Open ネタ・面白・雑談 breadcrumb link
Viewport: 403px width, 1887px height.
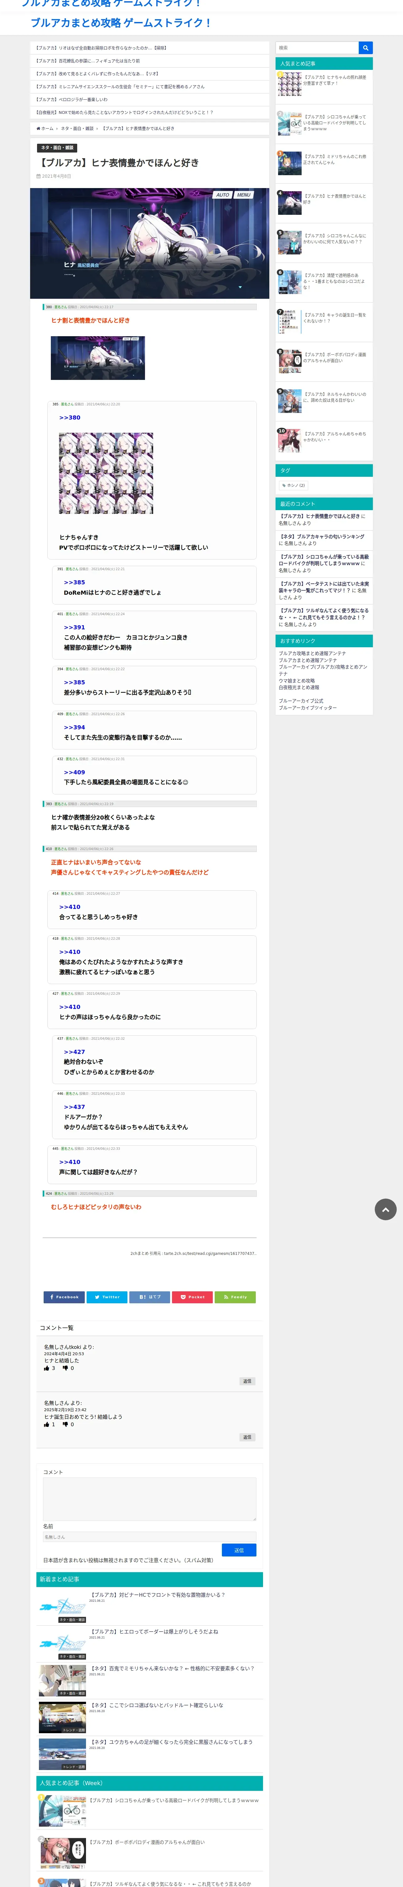click(x=77, y=128)
